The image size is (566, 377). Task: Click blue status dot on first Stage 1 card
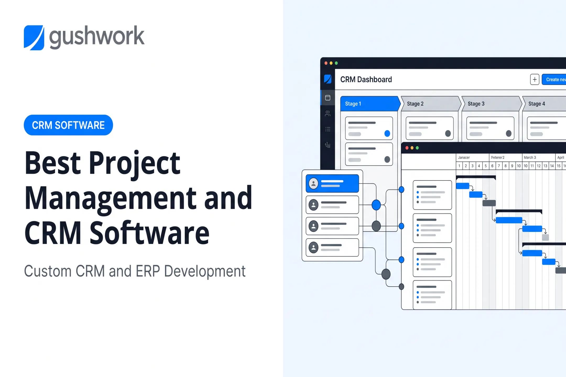(x=387, y=134)
